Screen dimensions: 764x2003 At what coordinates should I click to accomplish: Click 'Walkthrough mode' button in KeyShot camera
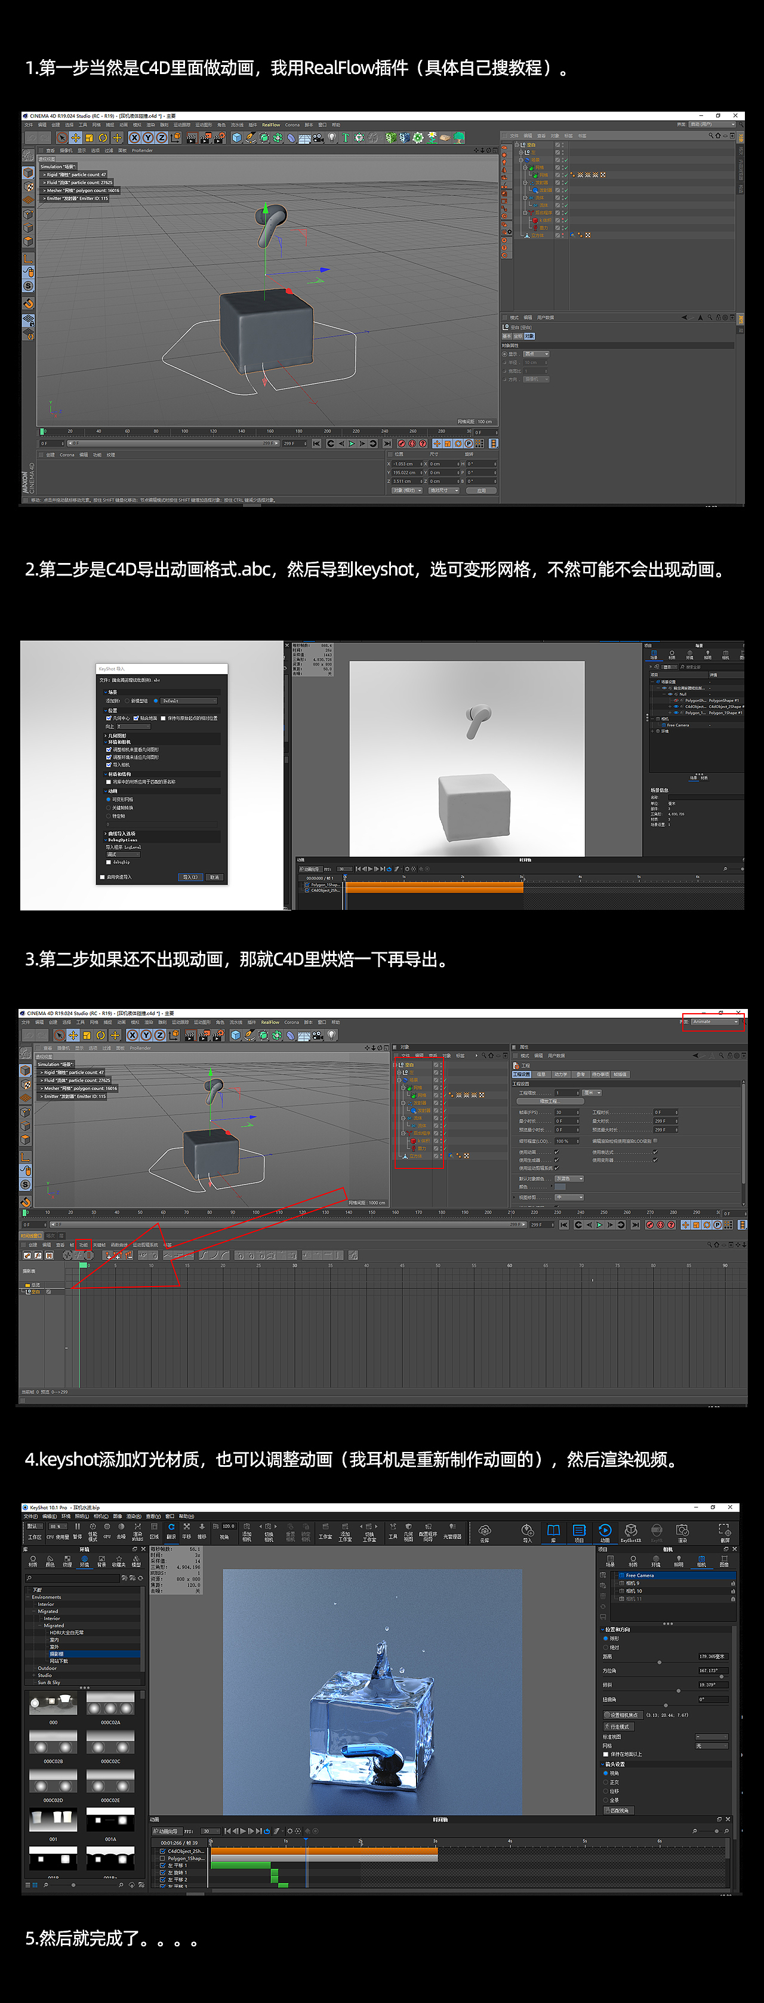[619, 1727]
